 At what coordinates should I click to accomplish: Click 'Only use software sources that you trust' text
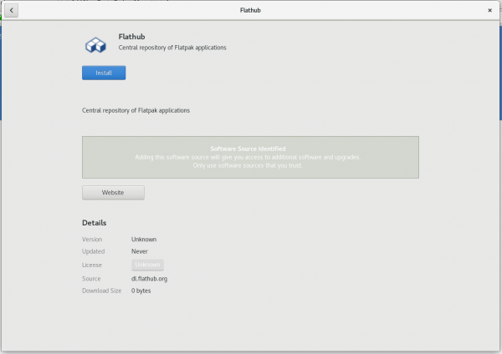tap(247, 165)
